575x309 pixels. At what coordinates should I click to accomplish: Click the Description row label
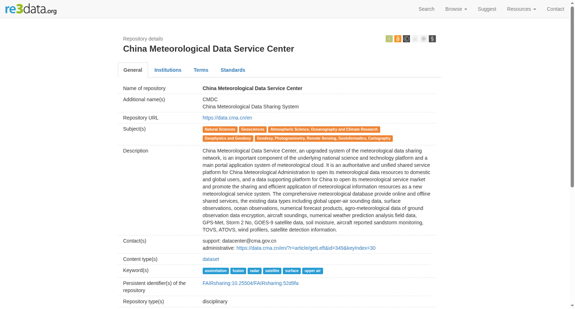(x=135, y=151)
